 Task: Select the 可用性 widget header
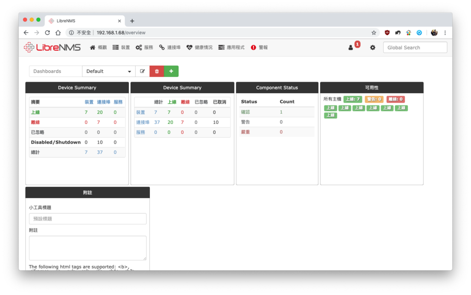(372, 88)
